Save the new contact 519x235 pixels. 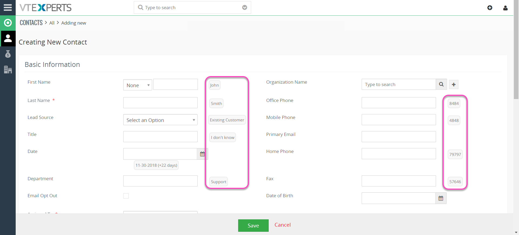pos(253,226)
